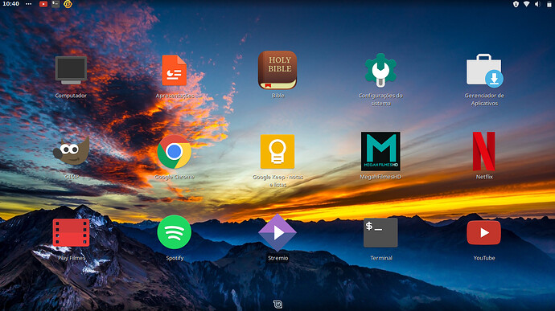Click the top panel three-dots menu

pos(29,4)
